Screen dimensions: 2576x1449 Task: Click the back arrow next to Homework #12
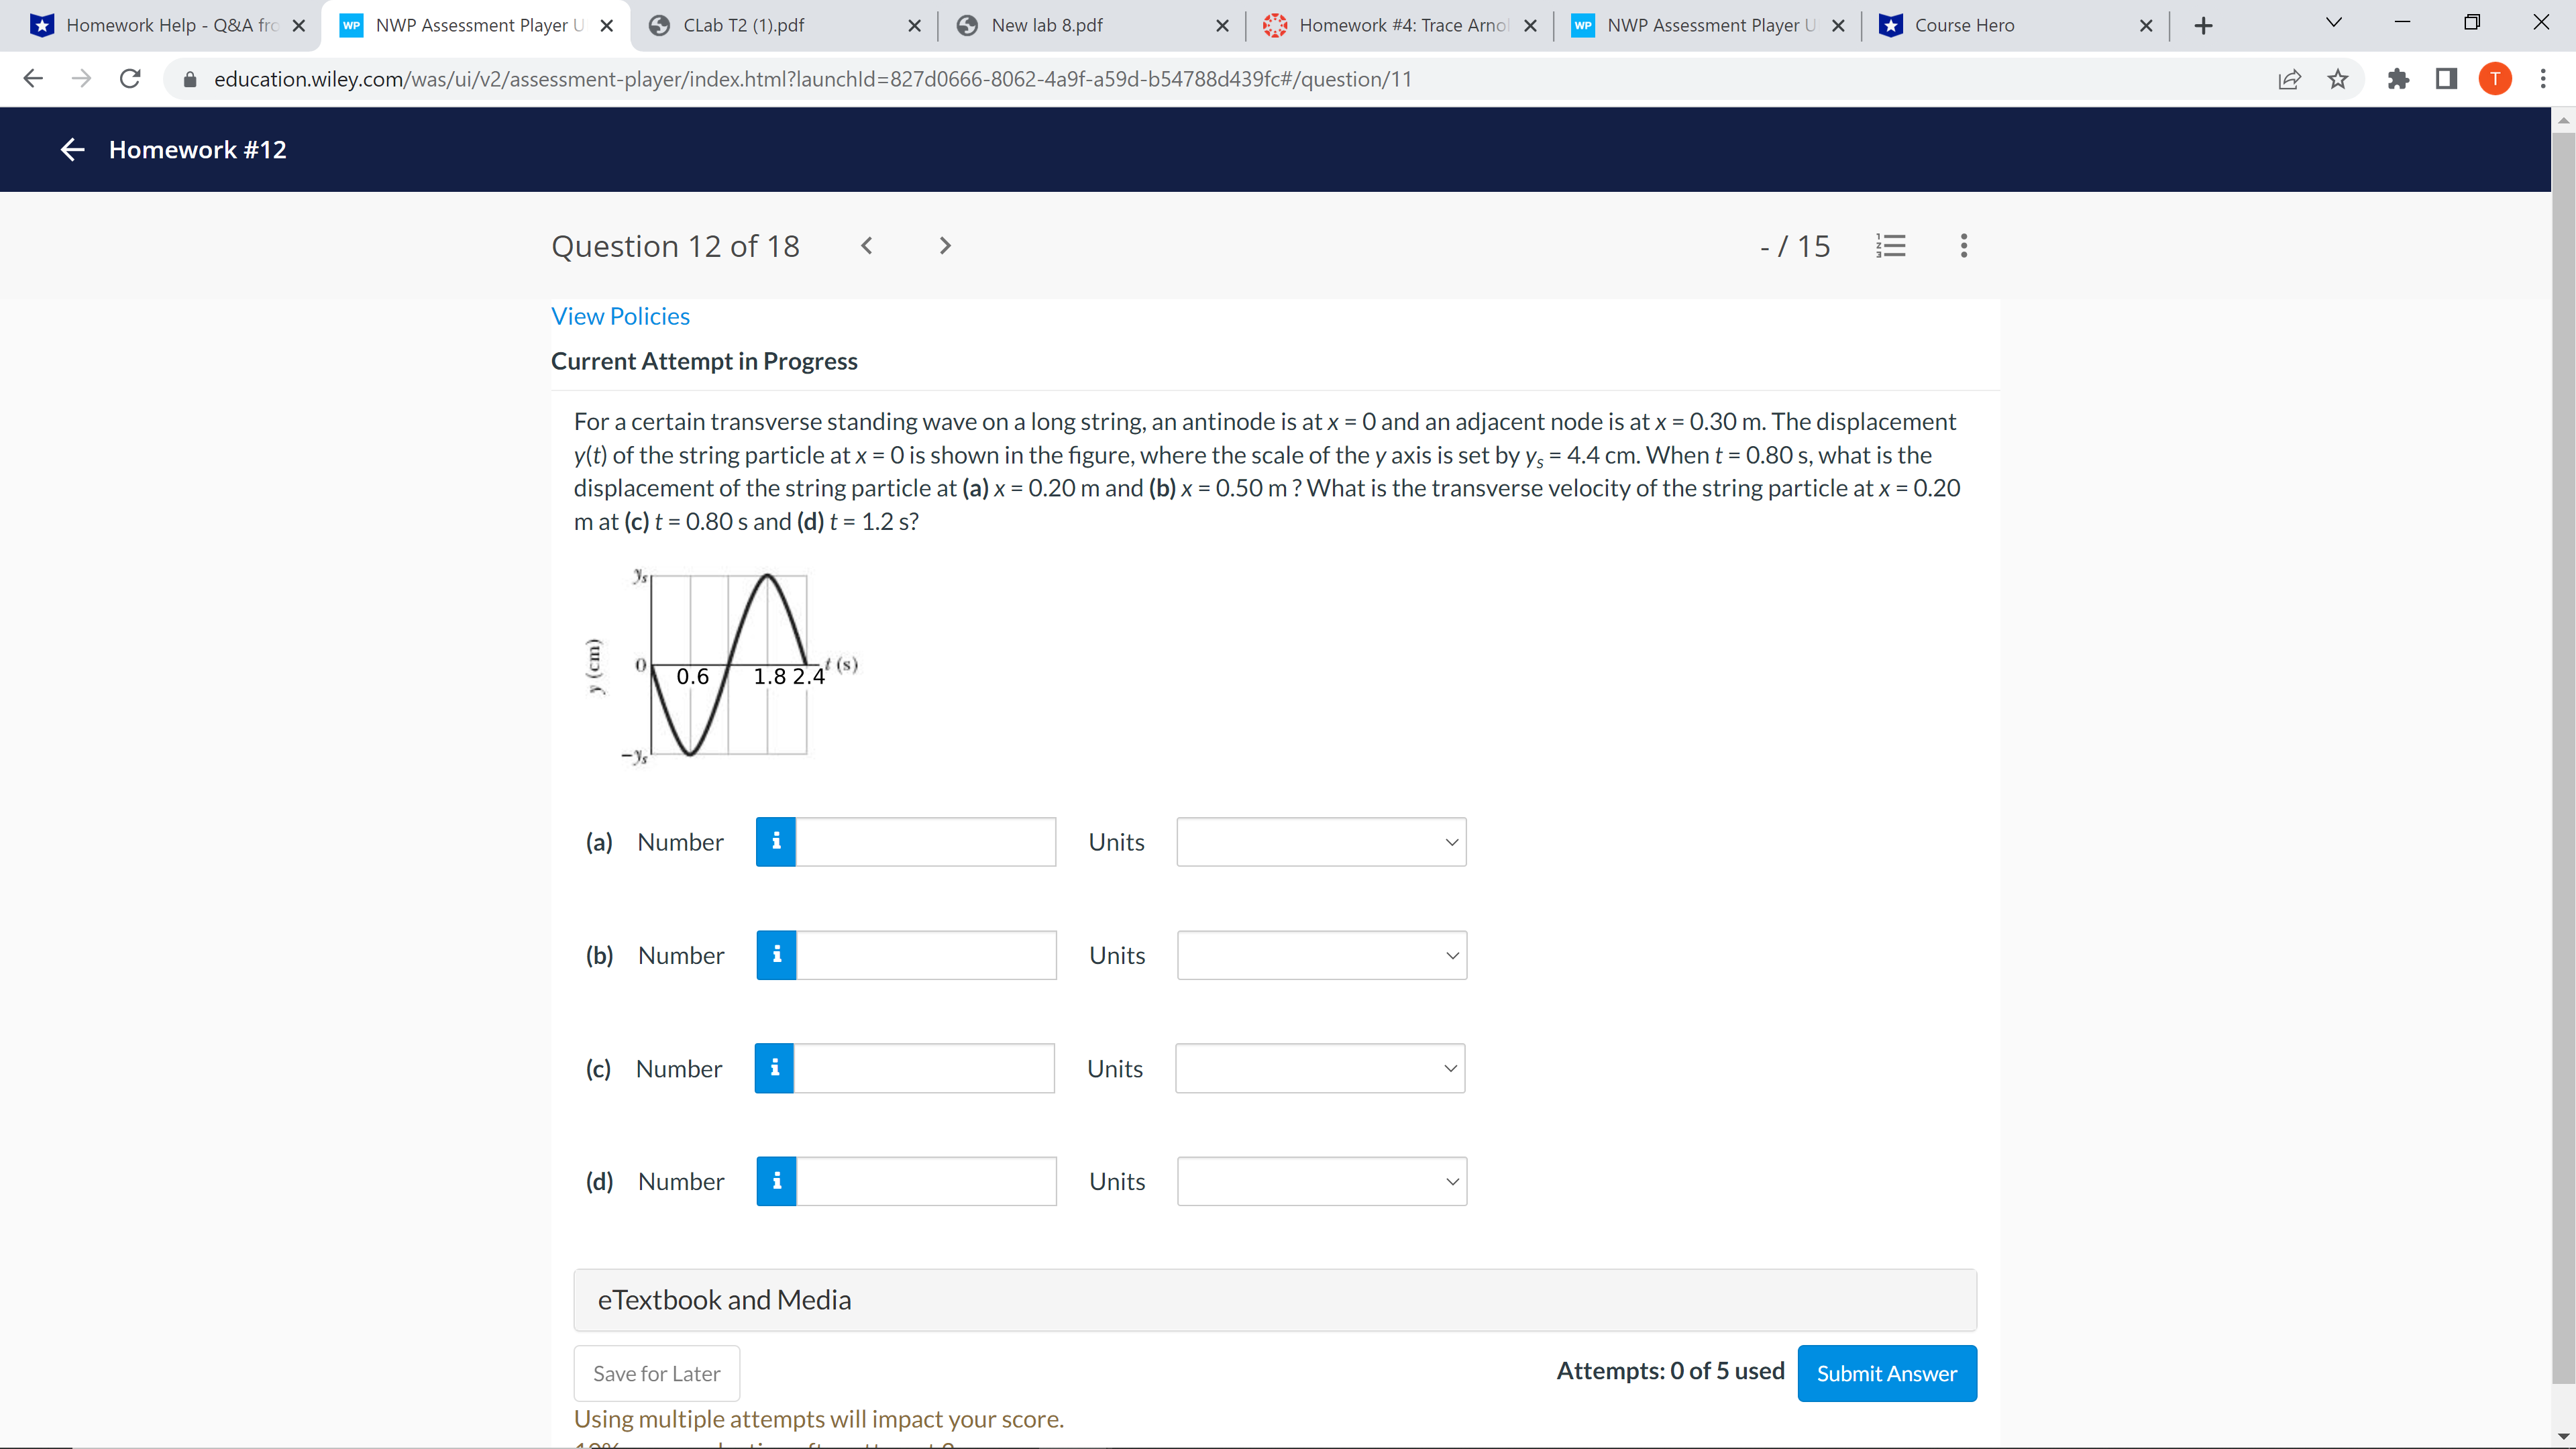click(71, 149)
